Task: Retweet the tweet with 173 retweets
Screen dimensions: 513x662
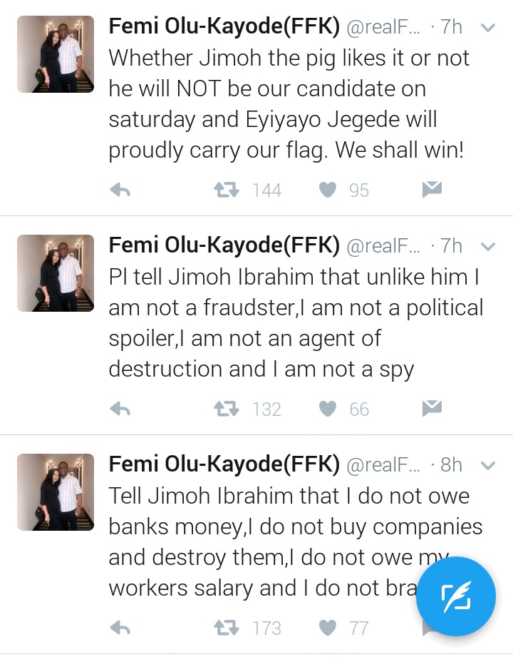Action: click(x=227, y=628)
